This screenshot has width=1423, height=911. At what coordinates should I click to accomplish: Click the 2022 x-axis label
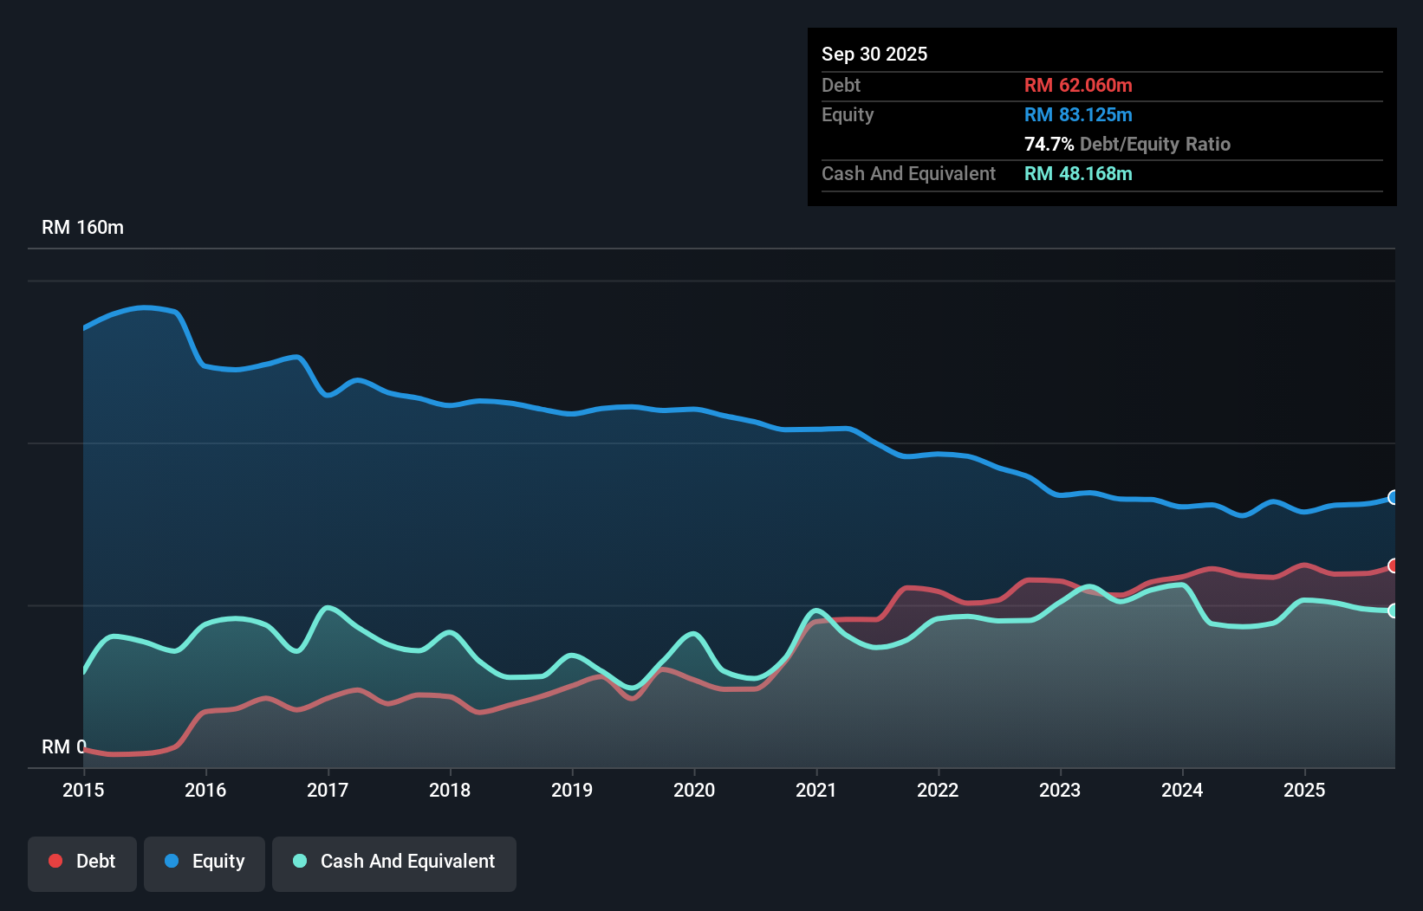pyautogui.click(x=938, y=790)
